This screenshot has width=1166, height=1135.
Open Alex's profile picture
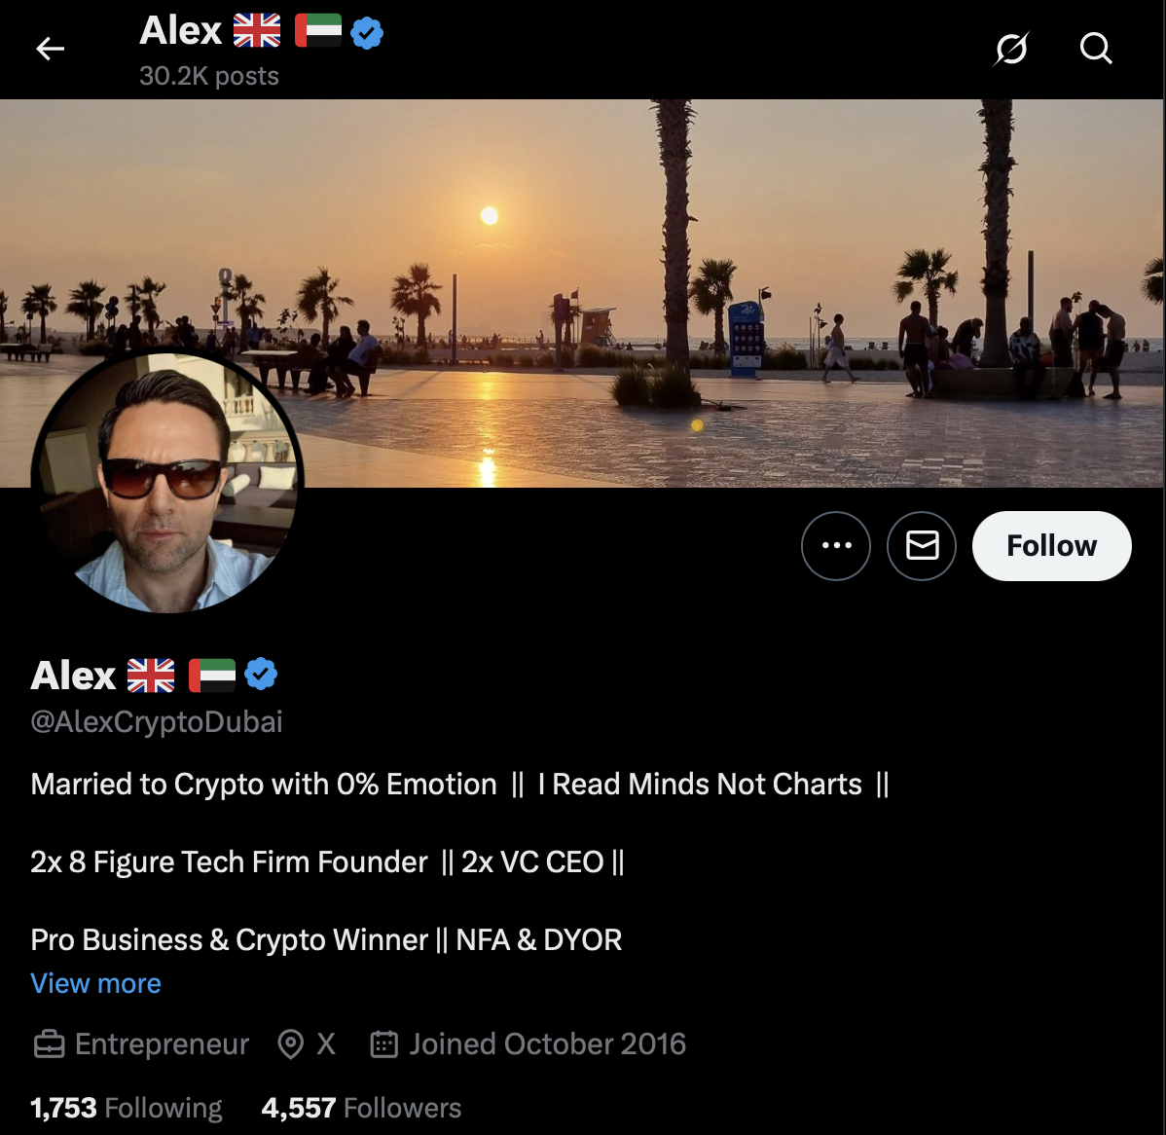pyautogui.click(x=167, y=484)
